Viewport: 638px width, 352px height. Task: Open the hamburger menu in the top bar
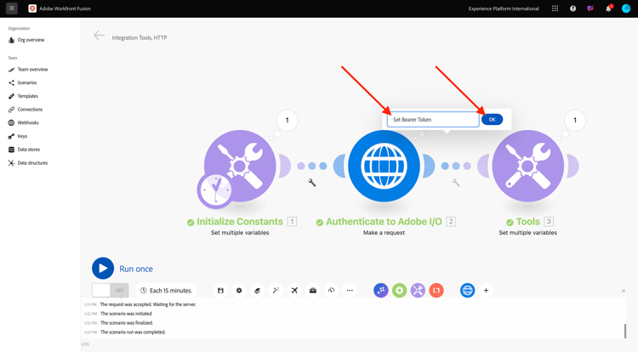tap(11, 9)
